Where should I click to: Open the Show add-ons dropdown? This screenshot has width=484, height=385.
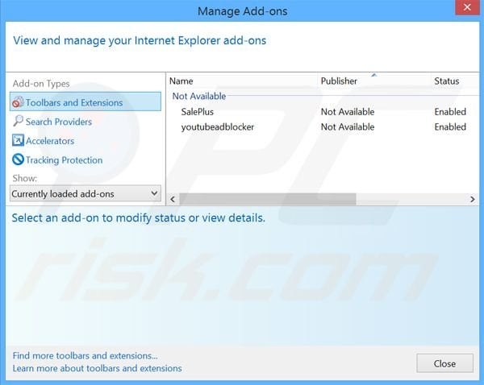pyautogui.click(x=86, y=193)
